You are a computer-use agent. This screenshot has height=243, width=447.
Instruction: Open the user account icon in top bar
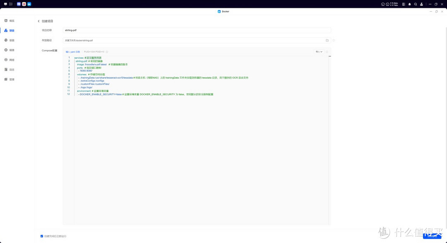pos(421,4)
